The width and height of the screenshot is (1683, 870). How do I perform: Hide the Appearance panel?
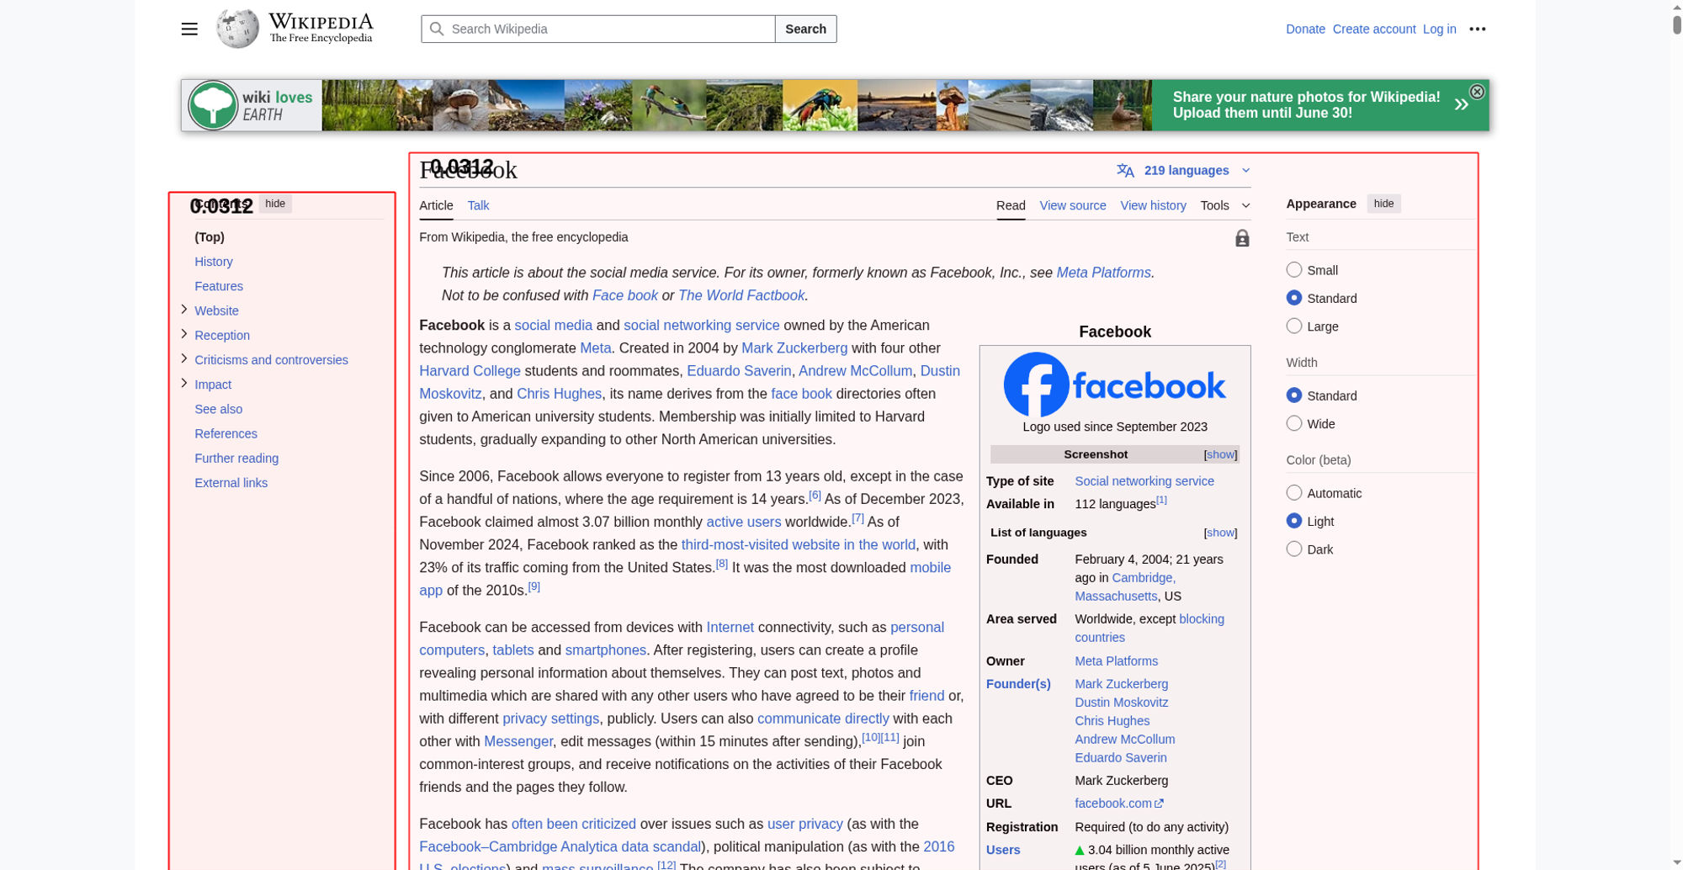(x=1383, y=204)
